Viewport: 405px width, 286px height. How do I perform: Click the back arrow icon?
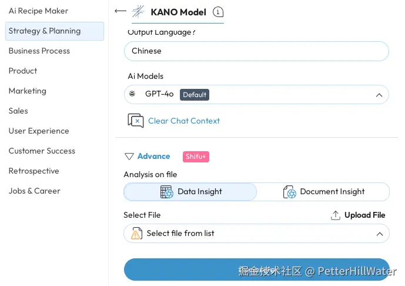121,11
